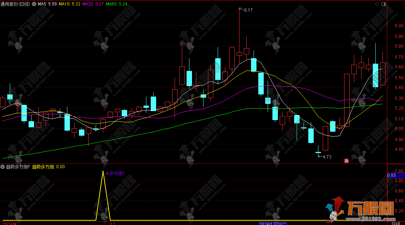This screenshot has height=225, width=405.
Task: Open the dropdown beside 通用股份(日线) title
Action: pyautogui.click(x=34, y=4)
